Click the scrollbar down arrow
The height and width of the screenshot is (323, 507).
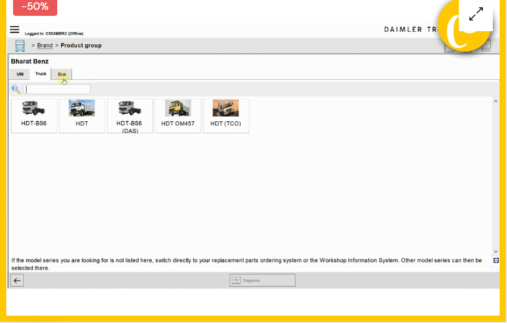pyautogui.click(x=496, y=252)
